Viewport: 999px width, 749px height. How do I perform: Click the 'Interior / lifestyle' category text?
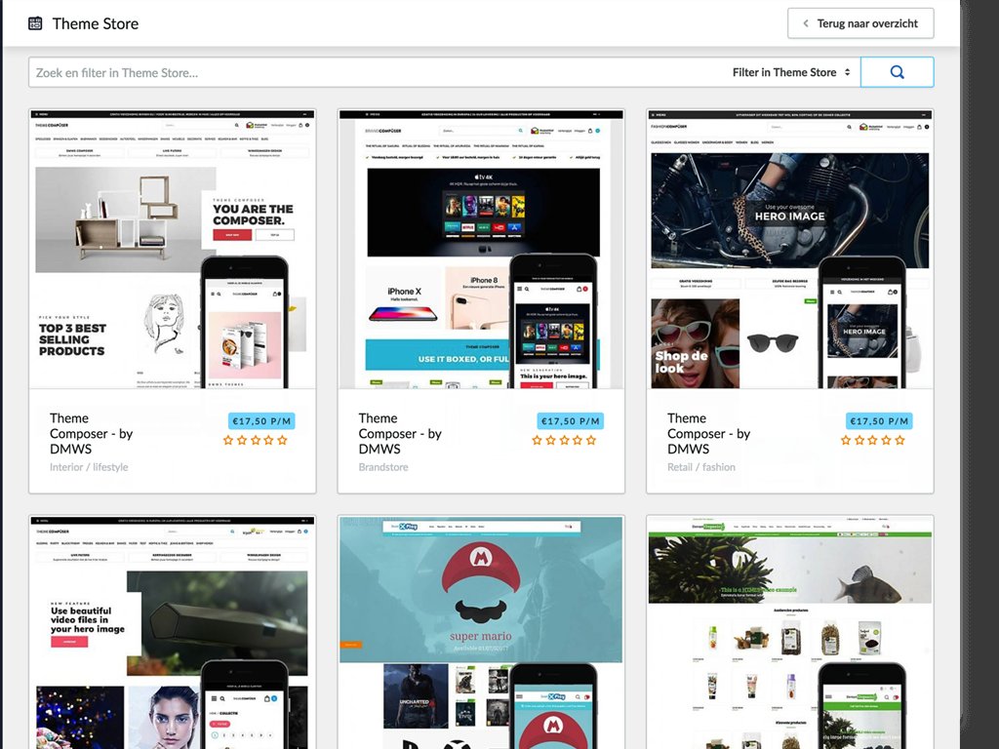click(89, 467)
